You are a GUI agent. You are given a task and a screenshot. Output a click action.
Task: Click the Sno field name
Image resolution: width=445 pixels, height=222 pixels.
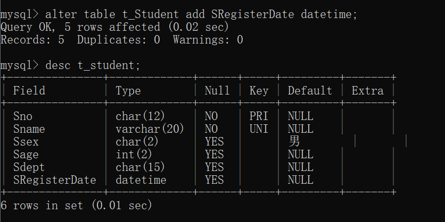coord(23,116)
